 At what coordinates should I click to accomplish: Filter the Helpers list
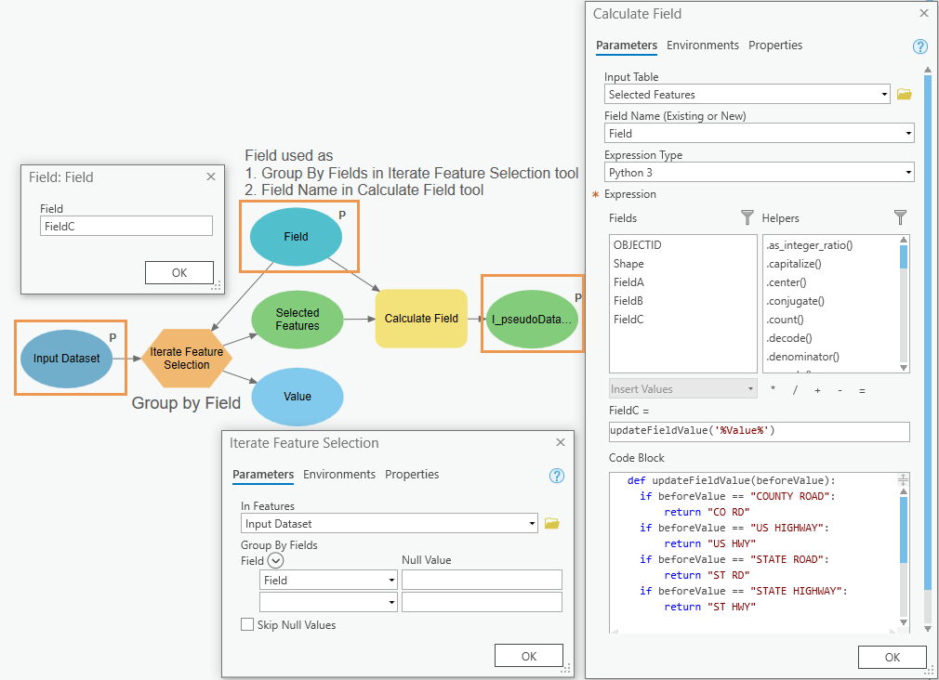[900, 217]
